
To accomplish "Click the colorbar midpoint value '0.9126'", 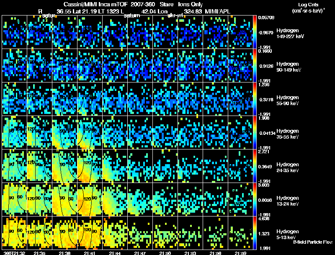I will [x=266, y=66].
